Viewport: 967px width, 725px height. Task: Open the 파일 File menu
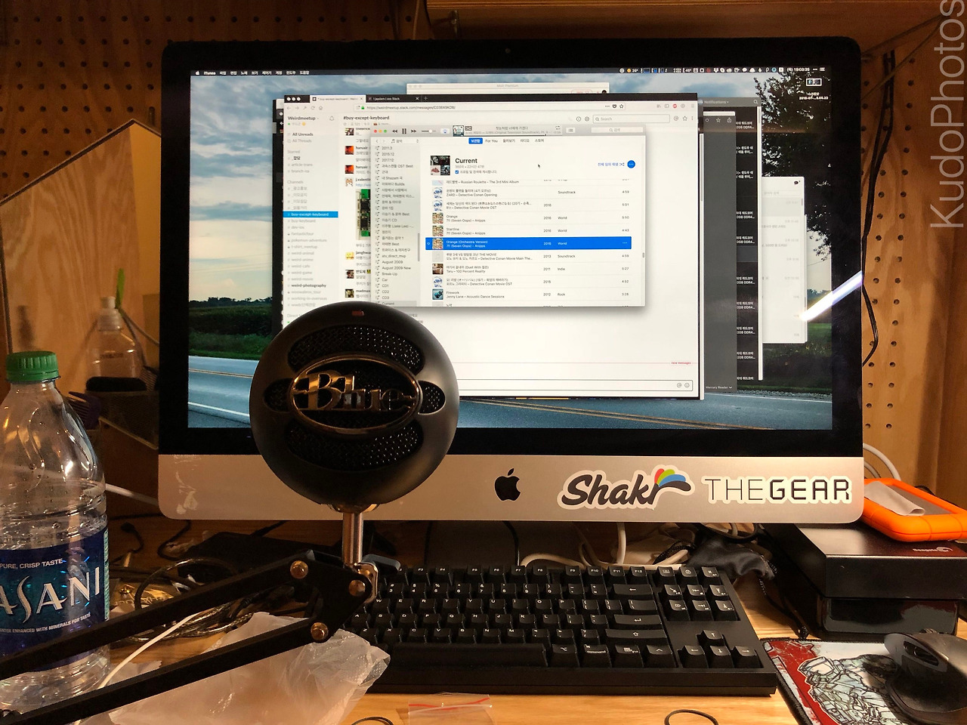(223, 73)
